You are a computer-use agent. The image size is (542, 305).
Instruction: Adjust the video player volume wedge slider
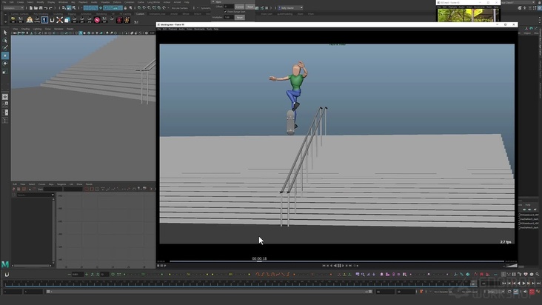tap(511, 265)
